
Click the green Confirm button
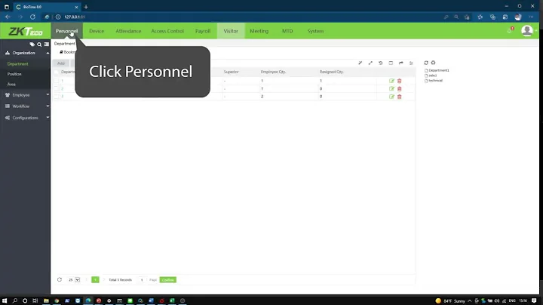tap(168, 279)
